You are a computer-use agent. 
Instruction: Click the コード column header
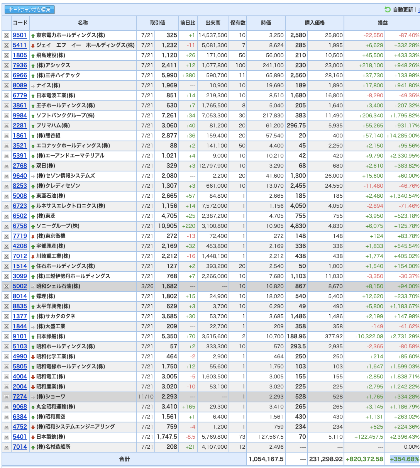(20, 23)
